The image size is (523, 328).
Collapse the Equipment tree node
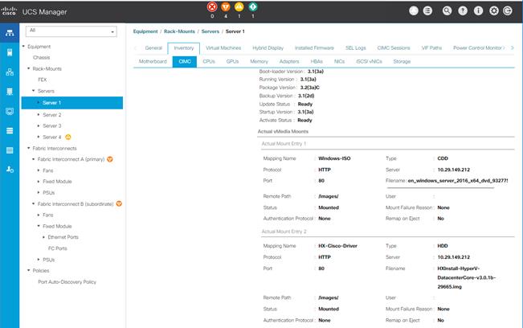tap(23, 47)
